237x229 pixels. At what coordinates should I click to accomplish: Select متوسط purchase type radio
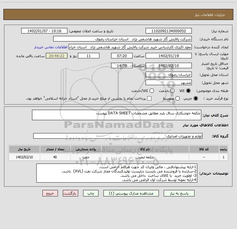172,99
